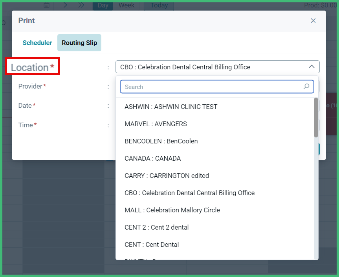Screen dimensions: 339x277
Task: Select the Routing Slip tab
Action: click(79, 43)
